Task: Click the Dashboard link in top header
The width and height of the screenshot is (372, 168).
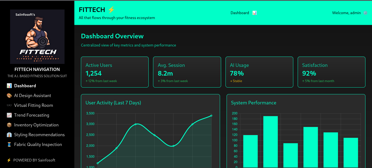Action: click(240, 13)
